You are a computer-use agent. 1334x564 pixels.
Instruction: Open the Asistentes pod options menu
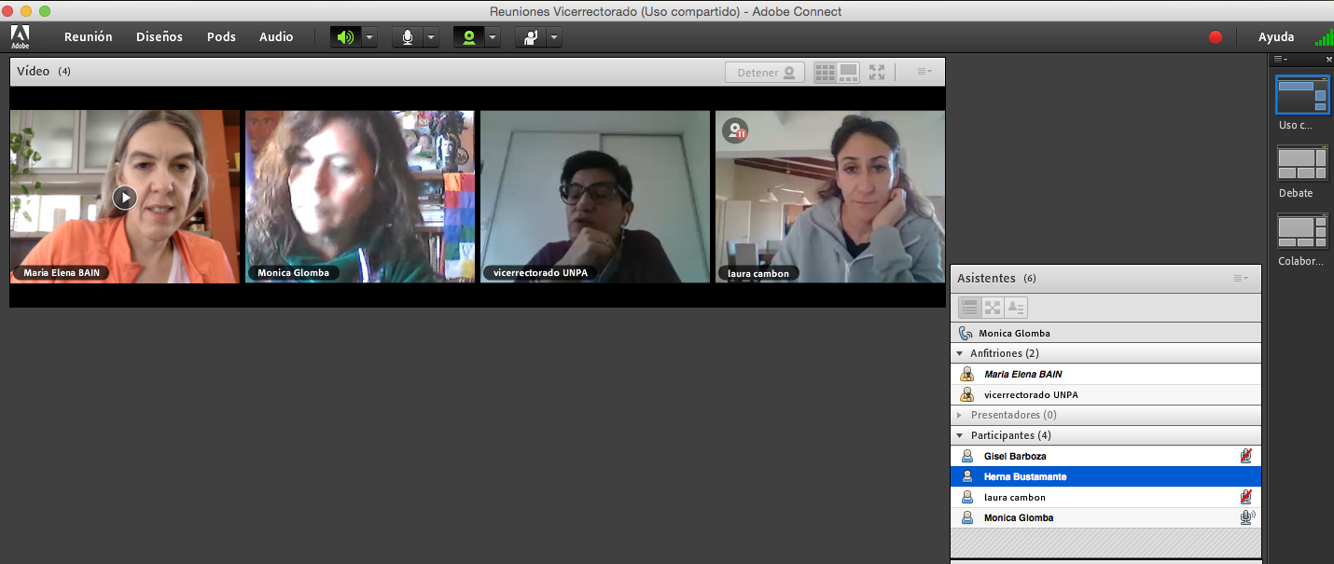pyautogui.click(x=1240, y=278)
